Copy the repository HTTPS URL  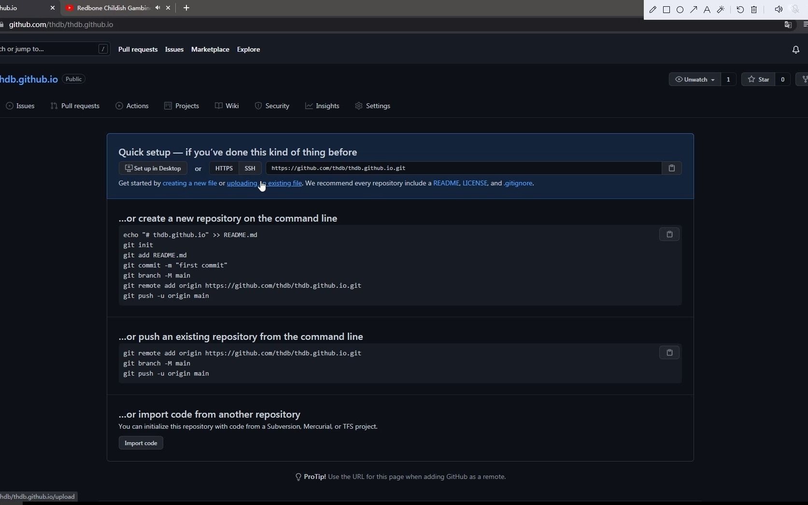point(671,168)
